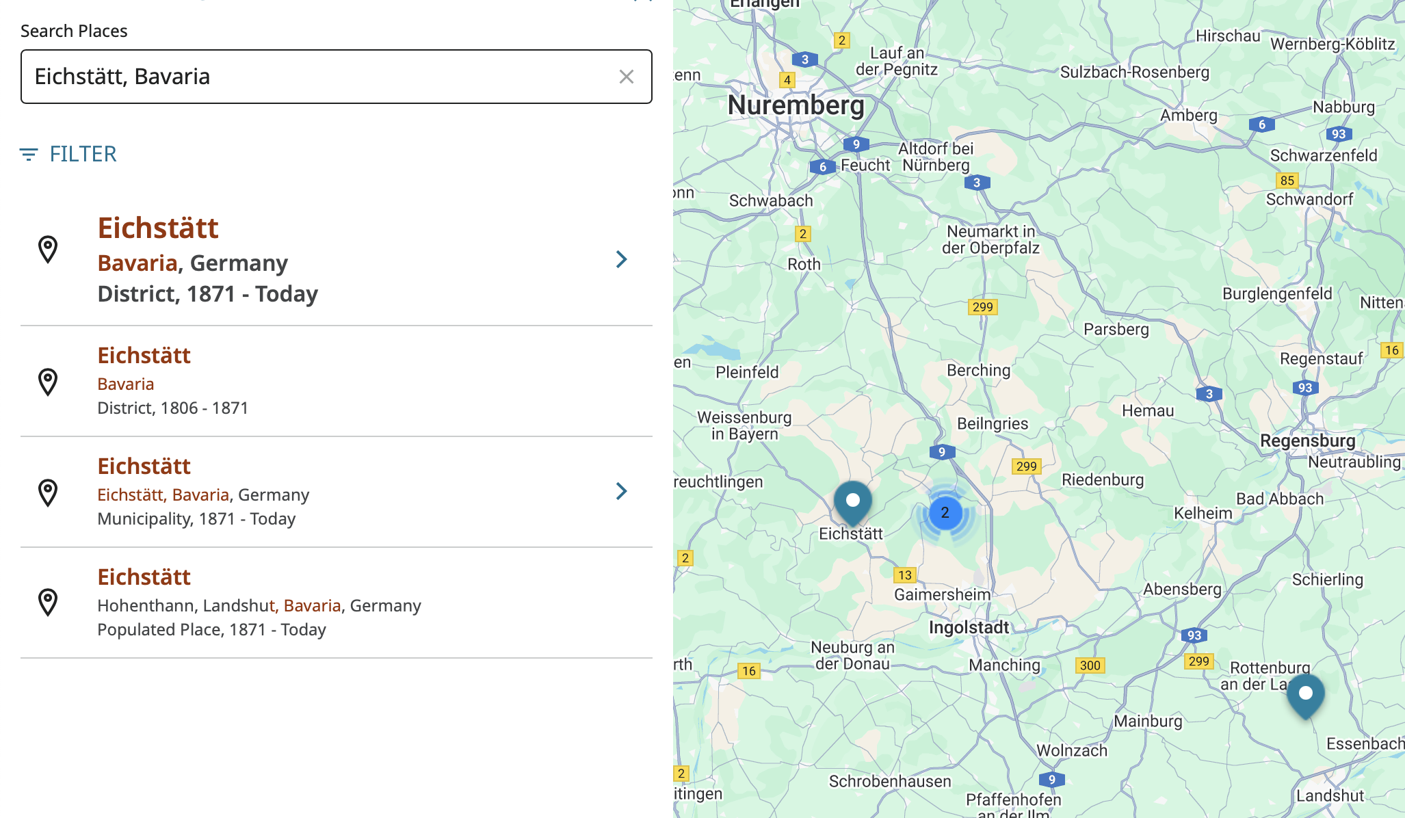Click the filter lines icon
The width and height of the screenshot is (1405, 818).
pyautogui.click(x=29, y=155)
